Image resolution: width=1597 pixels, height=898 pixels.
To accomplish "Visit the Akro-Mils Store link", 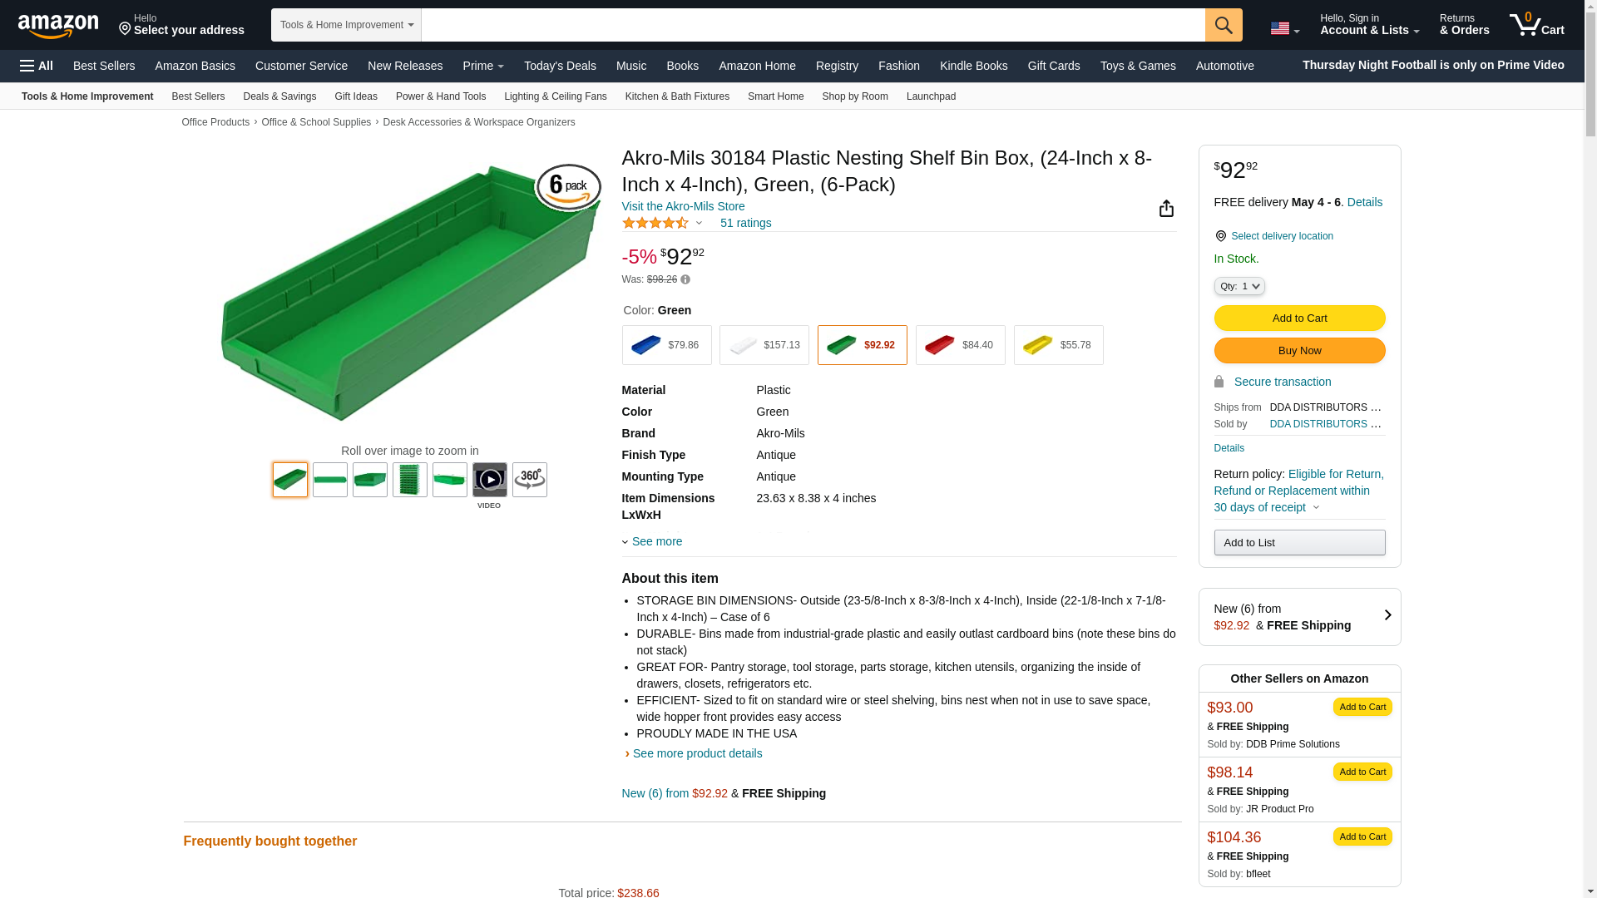I will (x=683, y=206).
